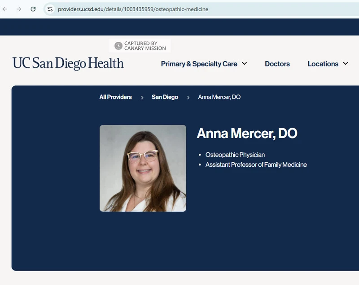This screenshot has width=359, height=285.
Task: Select the Anna Mercer, DO breadcrumb item
Action: click(219, 97)
